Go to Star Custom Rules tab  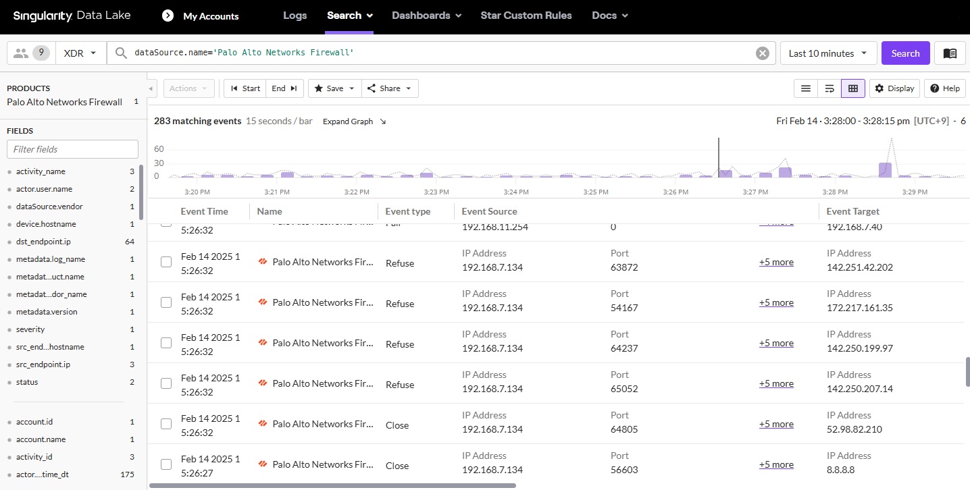pos(526,16)
